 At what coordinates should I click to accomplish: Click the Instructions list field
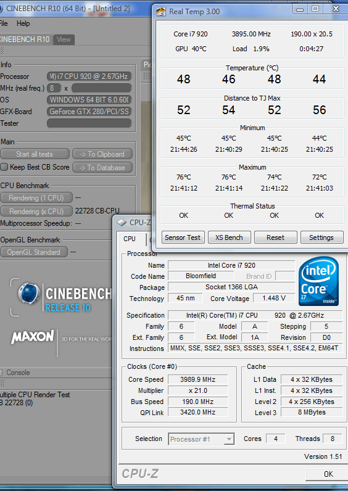point(255,349)
